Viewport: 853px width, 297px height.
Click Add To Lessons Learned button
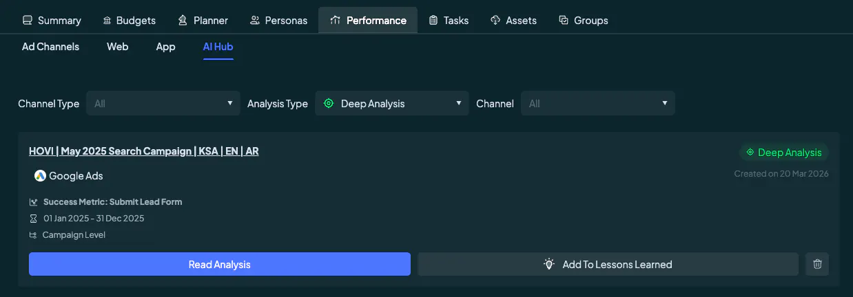(x=608, y=264)
